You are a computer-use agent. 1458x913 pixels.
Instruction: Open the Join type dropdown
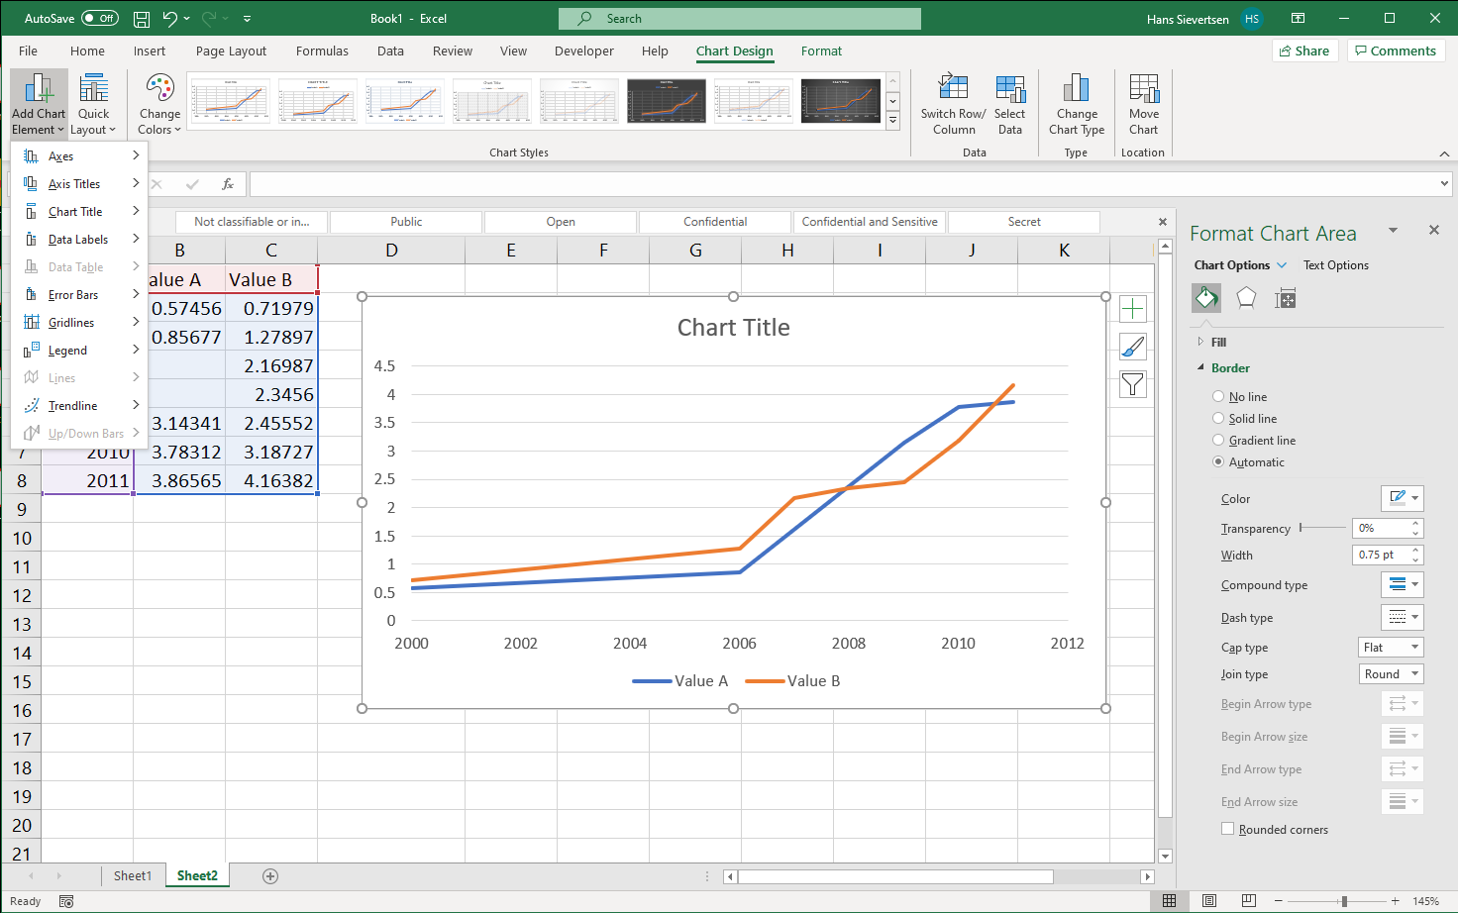click(1391, 673)
